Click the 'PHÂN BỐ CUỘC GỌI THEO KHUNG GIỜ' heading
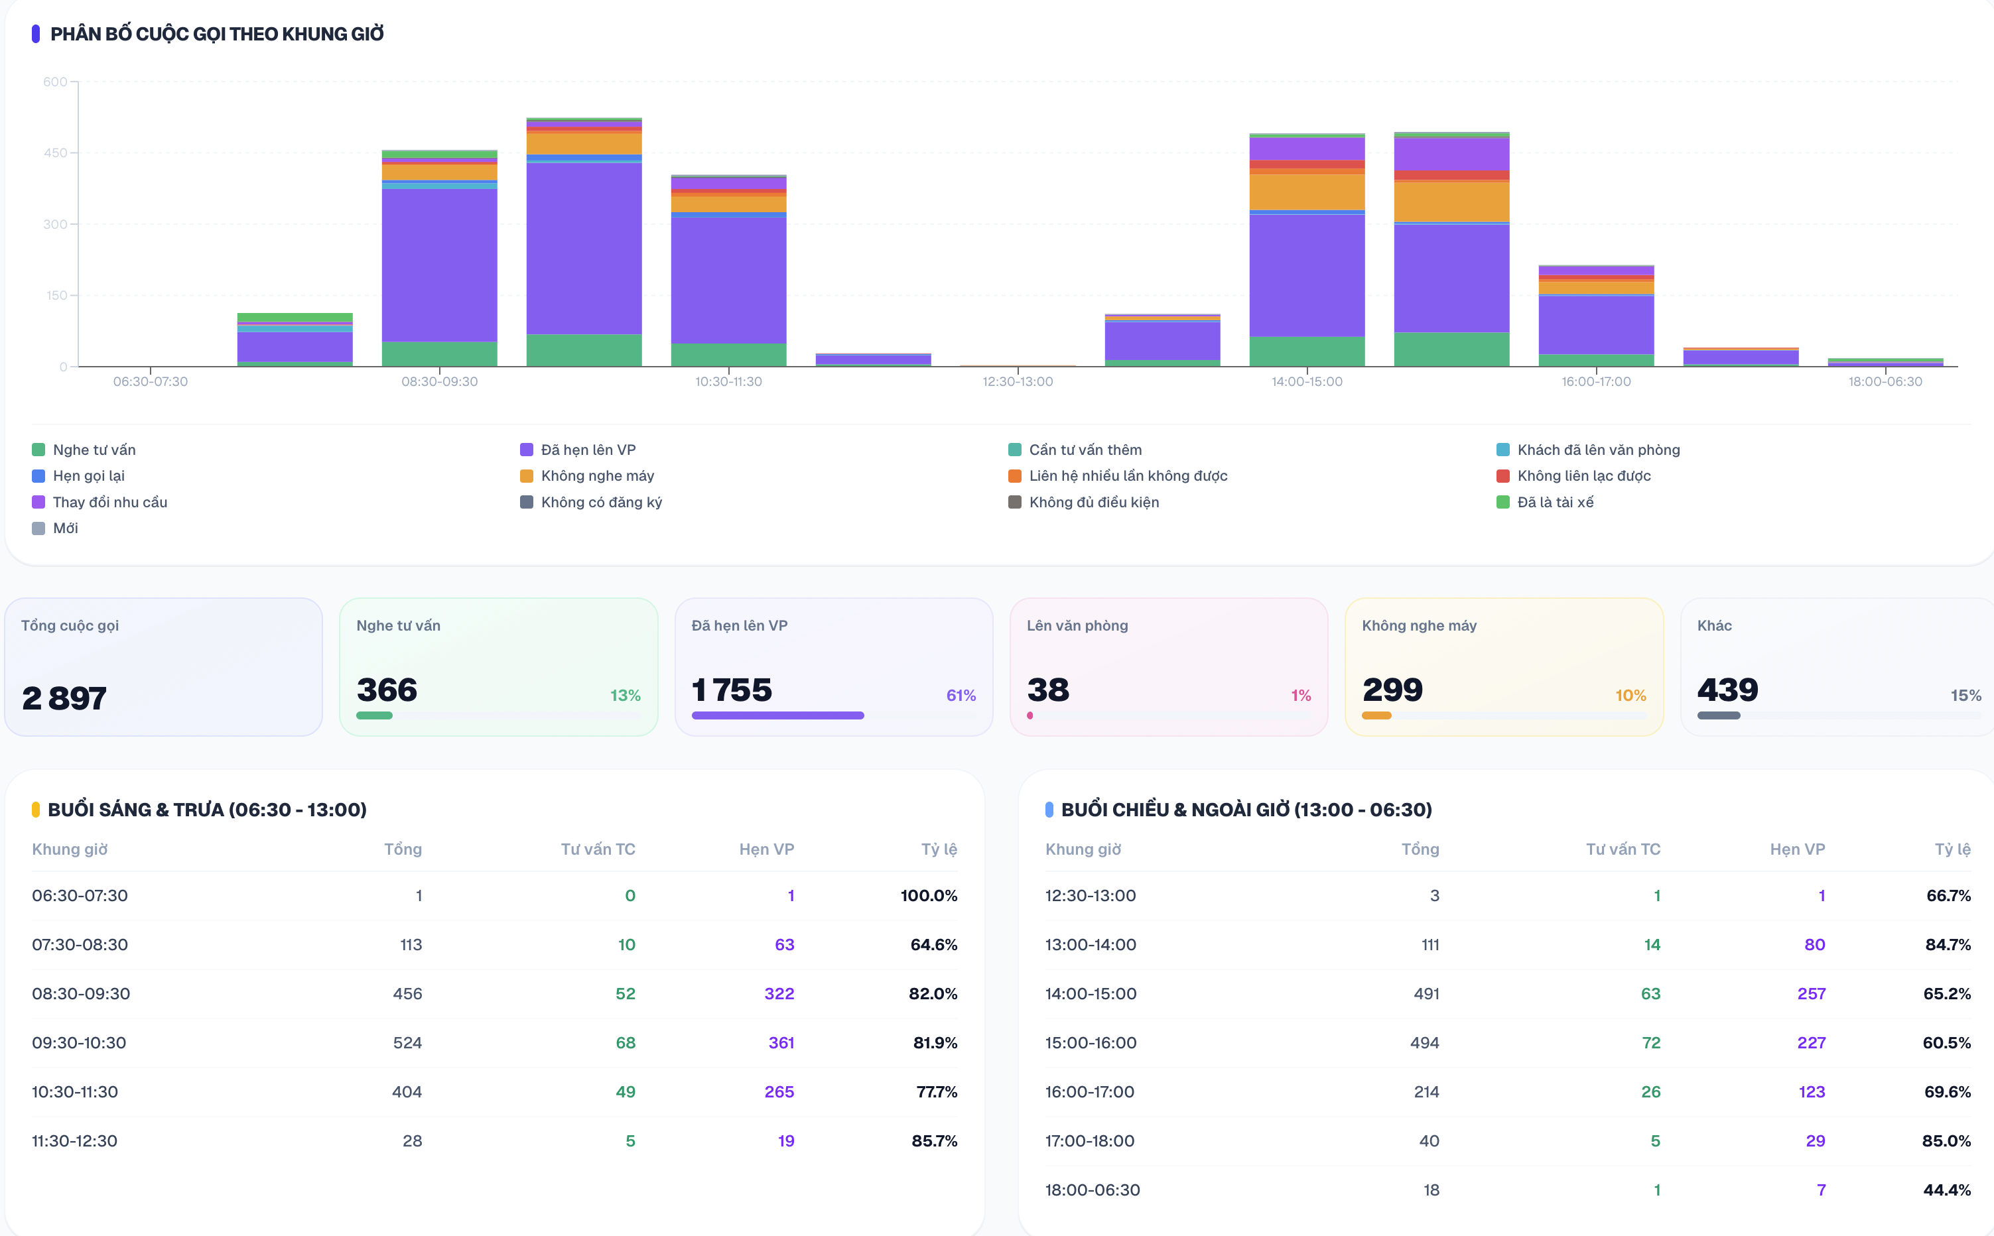This screenshot has height=1236, width=1994. click(x=217, y=34)
